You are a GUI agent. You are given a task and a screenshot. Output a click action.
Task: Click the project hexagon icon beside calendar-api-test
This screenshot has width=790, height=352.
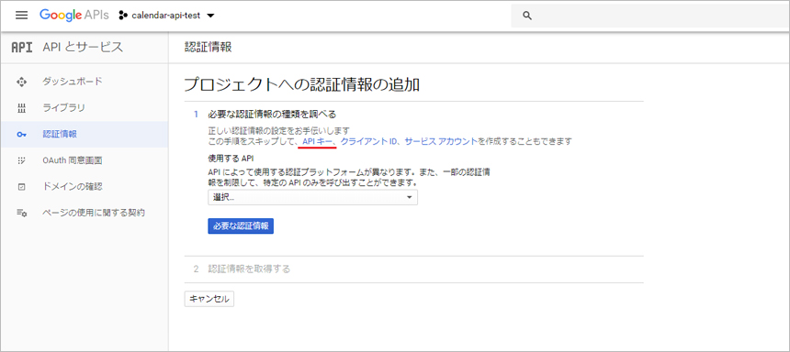[x=122, y=16]
